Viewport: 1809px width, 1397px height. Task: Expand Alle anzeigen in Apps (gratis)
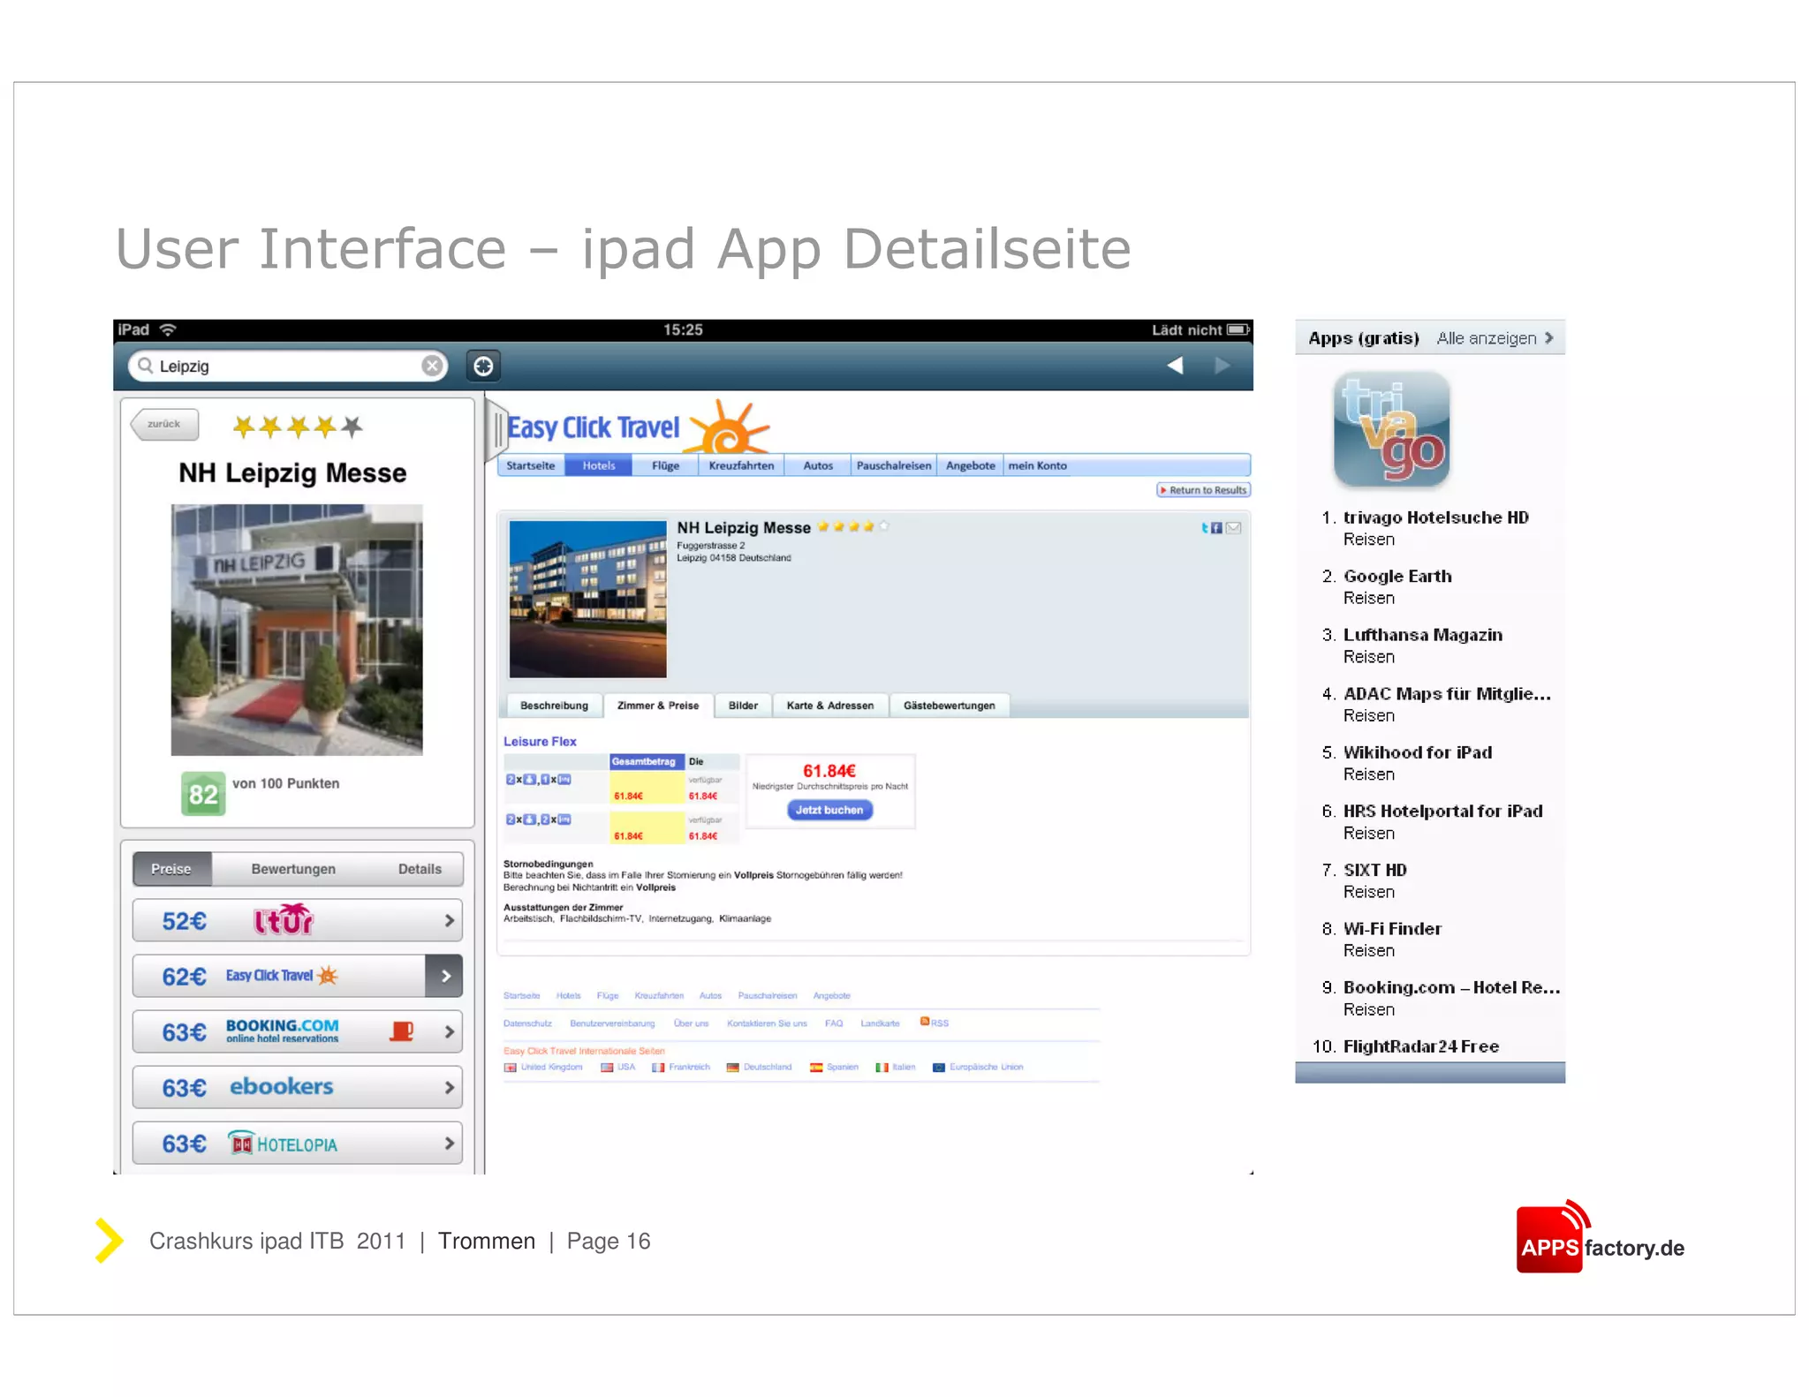1495,338
